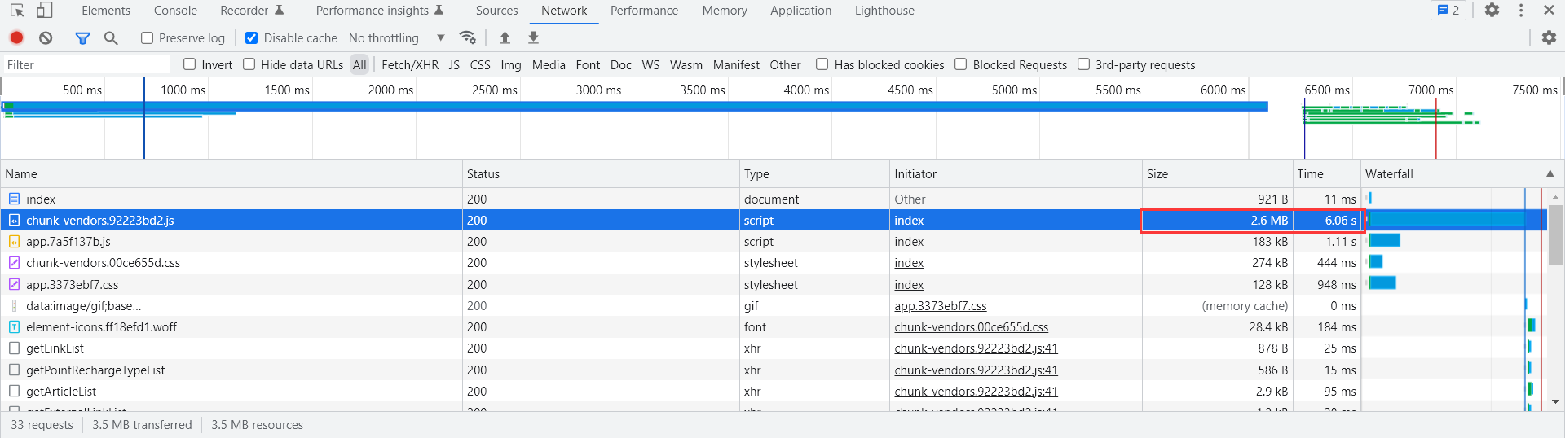
Task: Enable 3rd-party requests filter
Action: (x=1084, y=64)
